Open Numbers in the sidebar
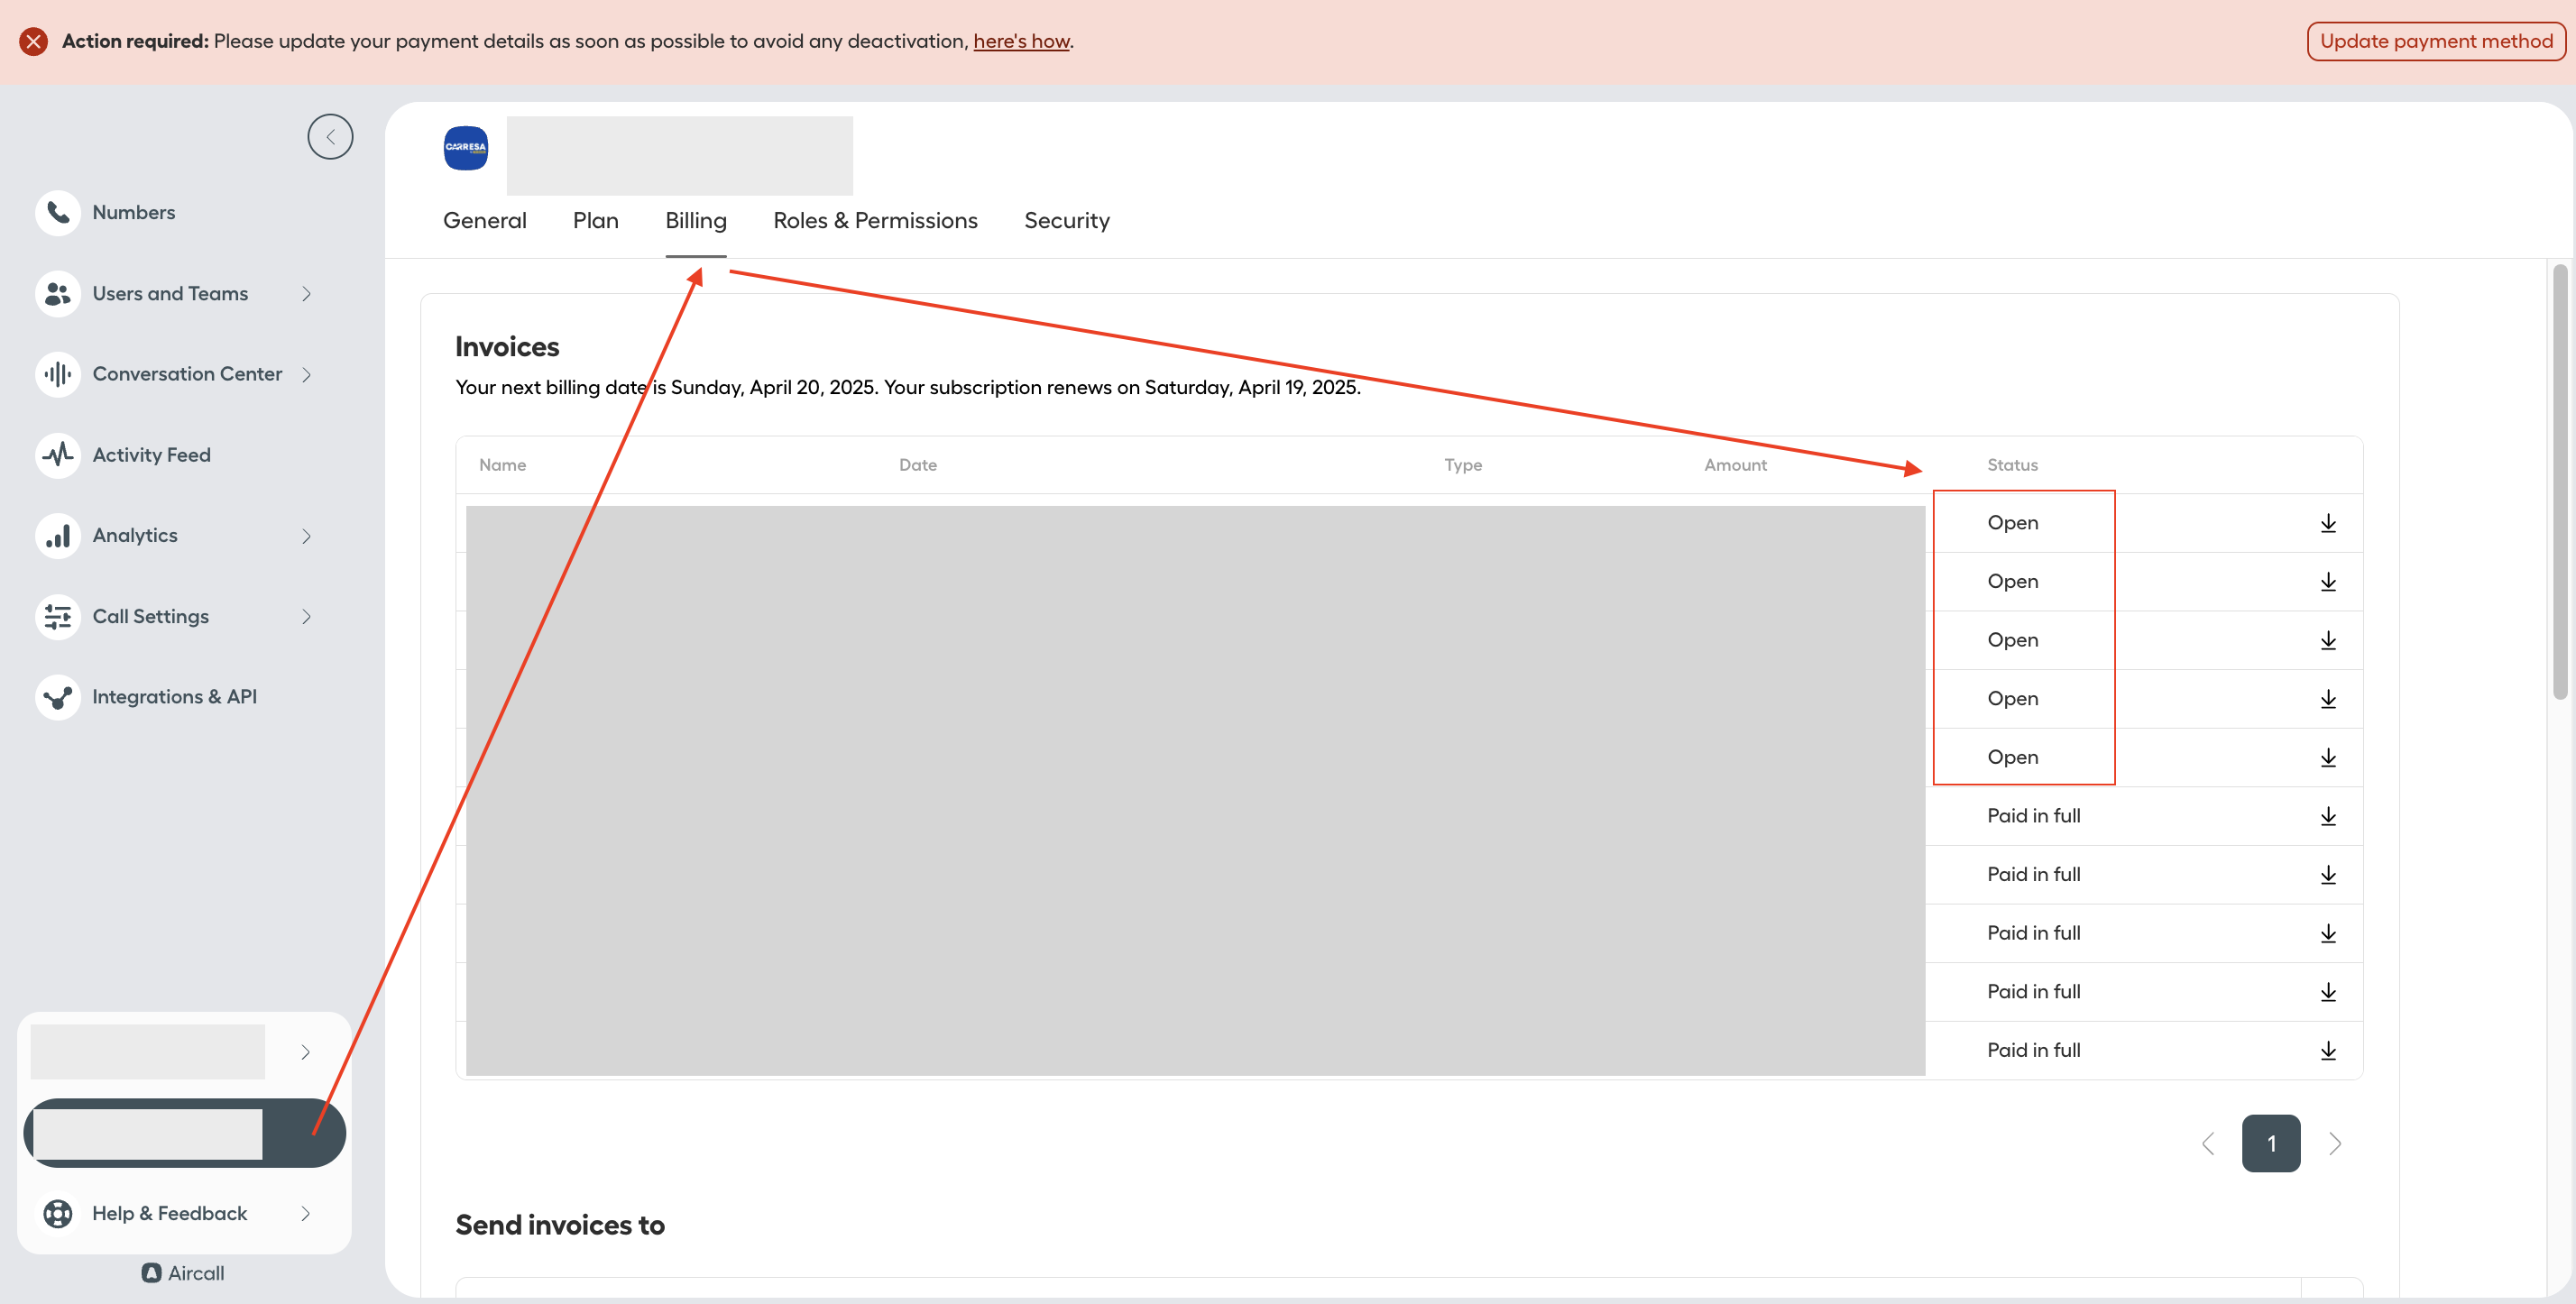 134,213
